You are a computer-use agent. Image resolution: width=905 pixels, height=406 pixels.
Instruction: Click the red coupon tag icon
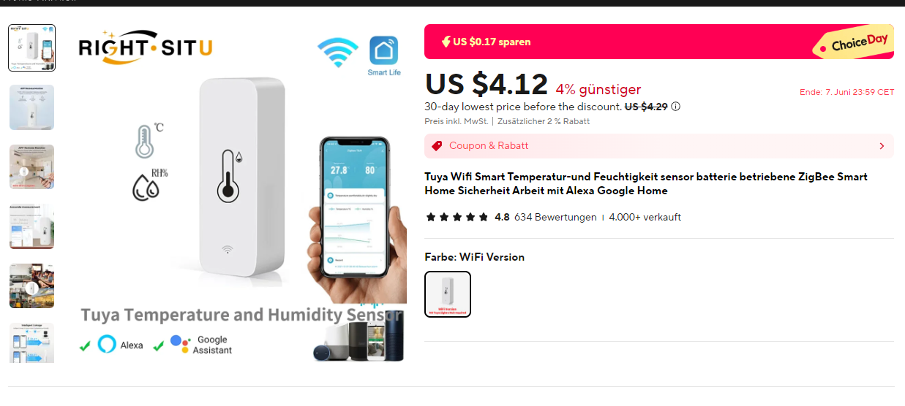[x=437, y=146]
